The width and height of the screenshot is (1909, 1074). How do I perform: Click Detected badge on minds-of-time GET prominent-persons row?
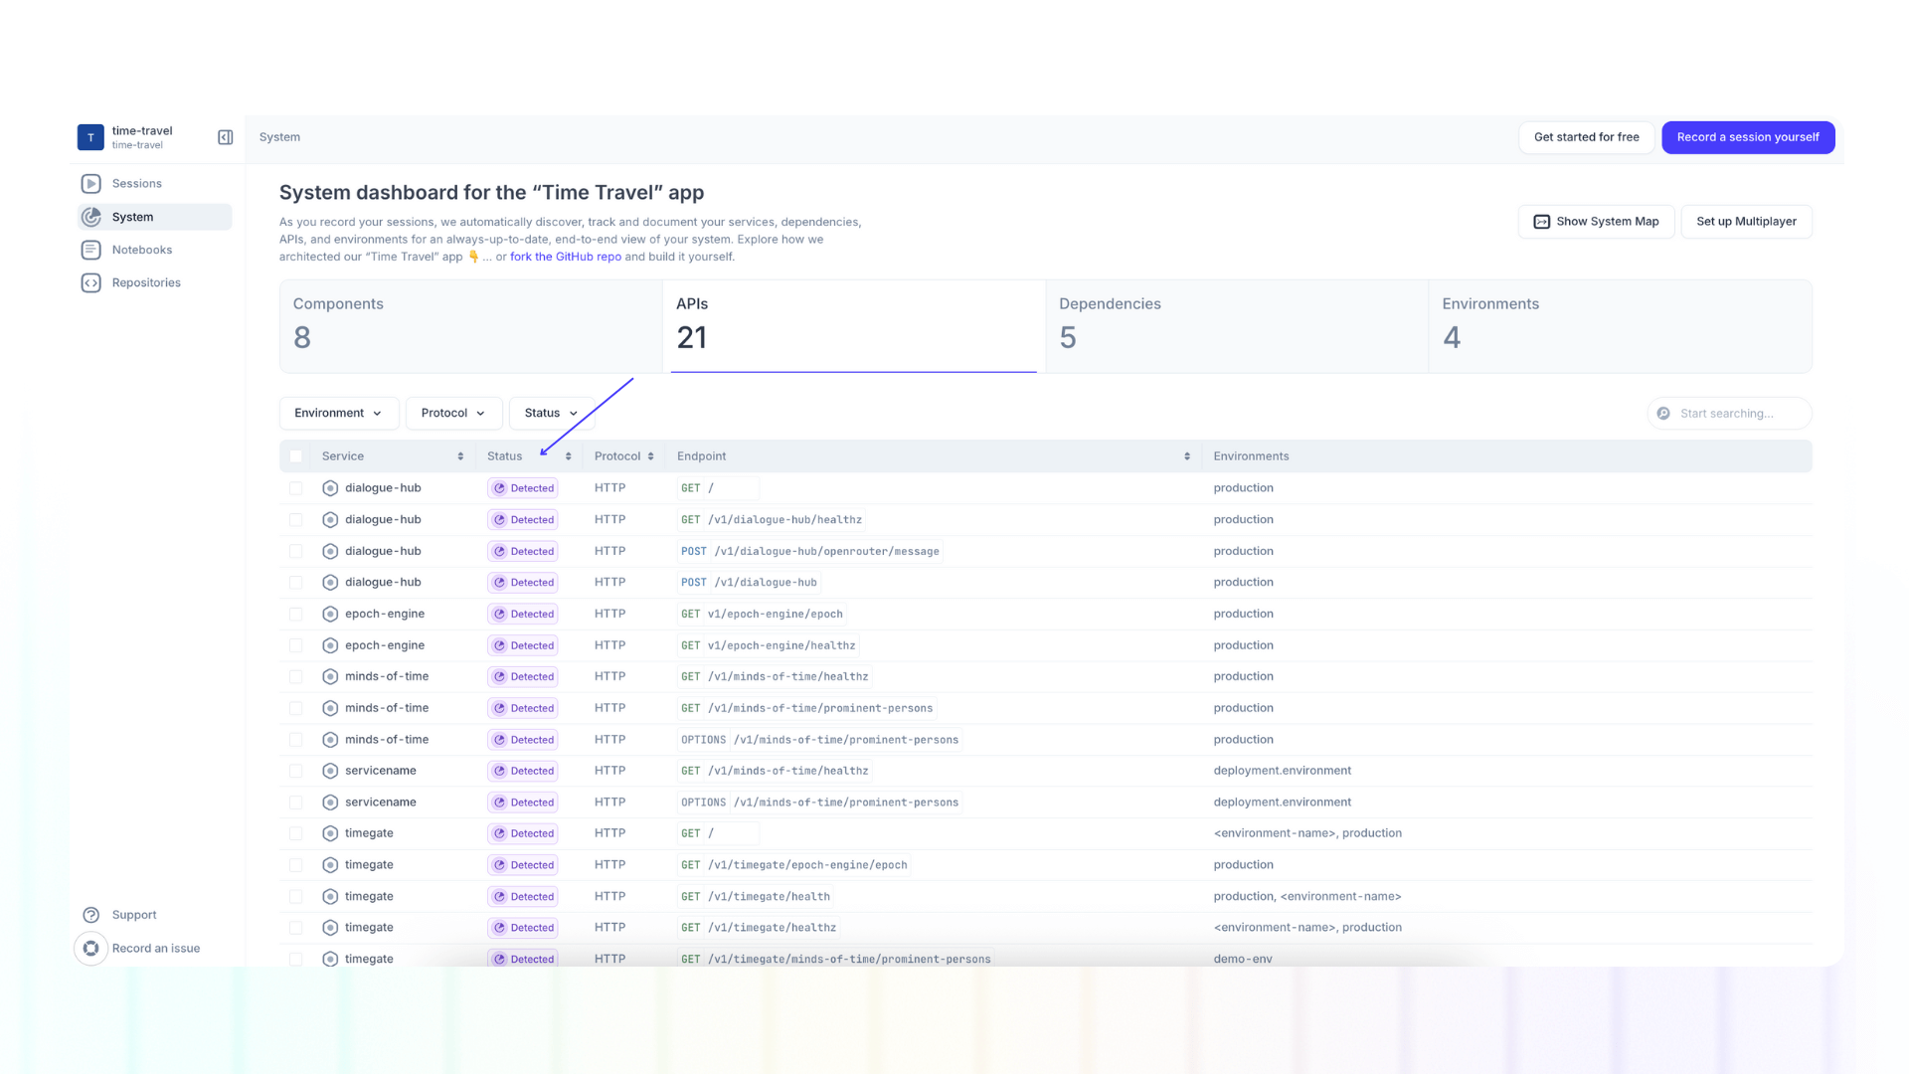click(x=523, y=709)
